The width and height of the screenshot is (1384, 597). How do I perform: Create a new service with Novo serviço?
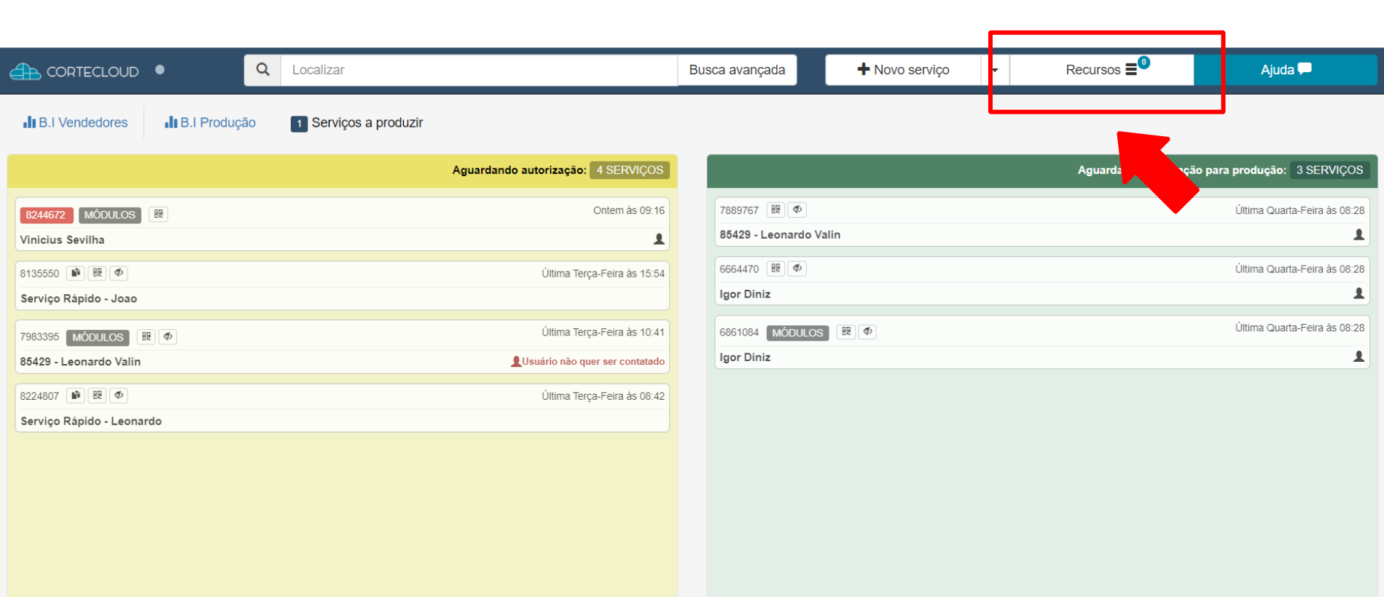coord(903,70)
